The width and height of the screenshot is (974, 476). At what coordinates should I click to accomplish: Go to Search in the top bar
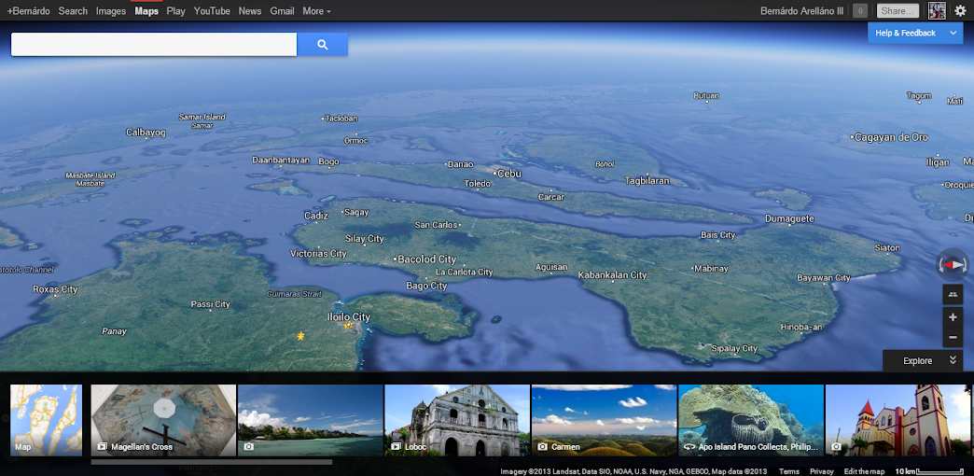click(73, 11)
